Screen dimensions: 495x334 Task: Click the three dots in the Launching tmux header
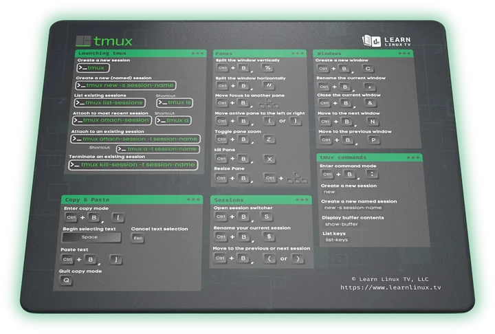coord(197,54)
